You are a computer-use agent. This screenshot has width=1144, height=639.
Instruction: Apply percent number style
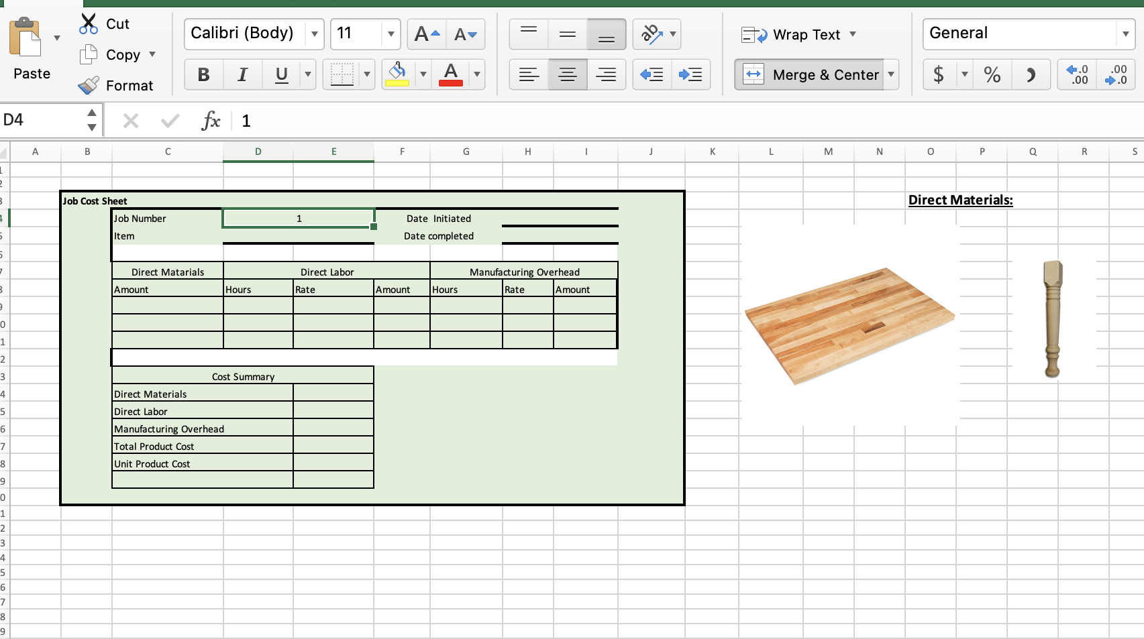click(x=992, y=74)
